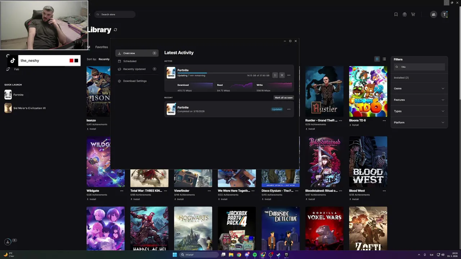
Task: Open the Jackbox Party Pack 4 cover
Action: point(237,228)
